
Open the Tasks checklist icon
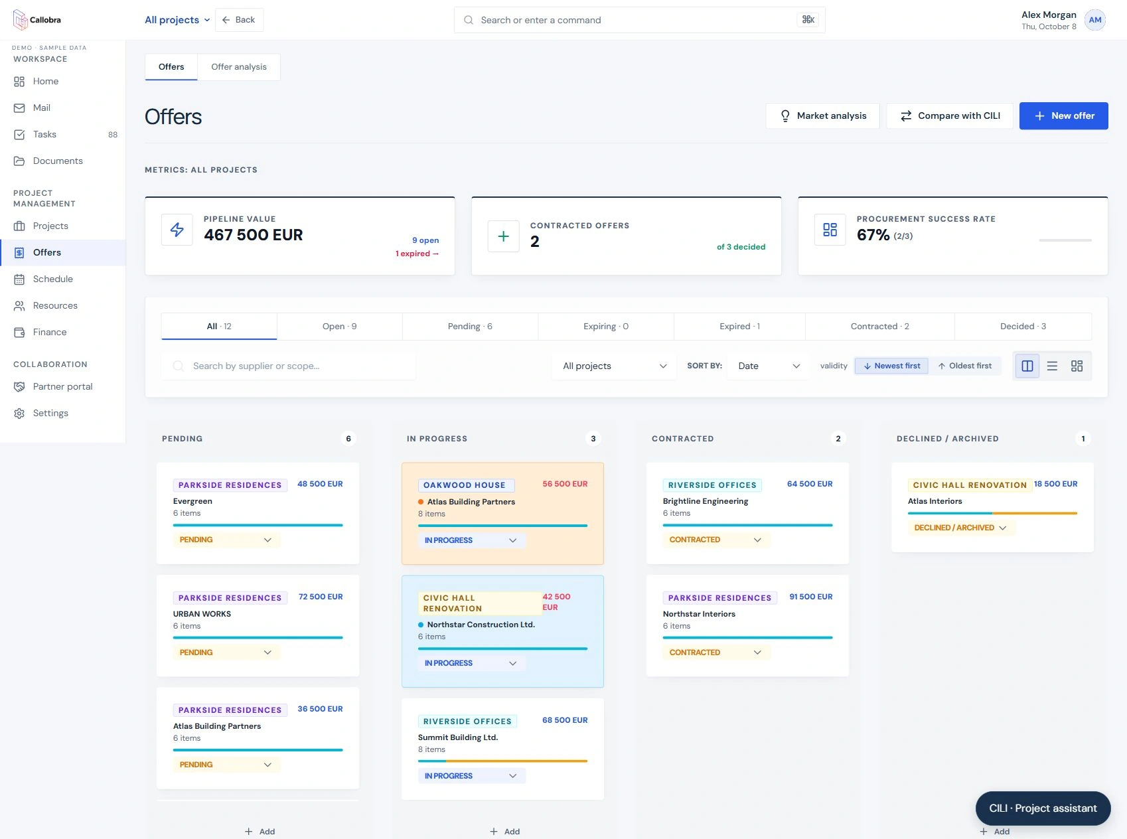(x=19, y=135)
